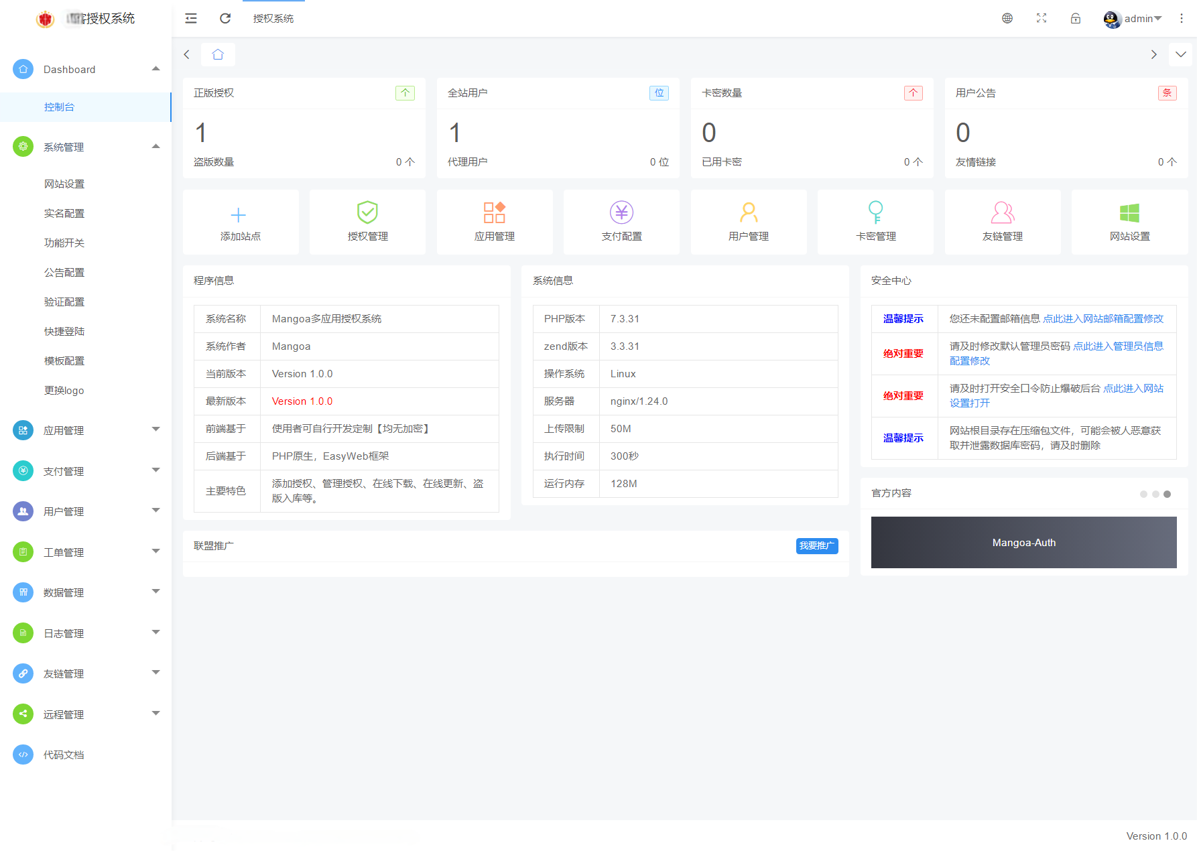This screenshot has height=851, width=1197.
Task: Open the 授权管理 shield icon
Action: (367, 213)
